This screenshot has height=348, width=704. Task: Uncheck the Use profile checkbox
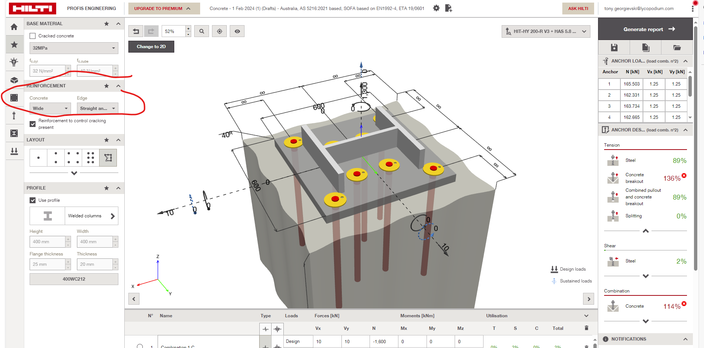coord(33,200)
